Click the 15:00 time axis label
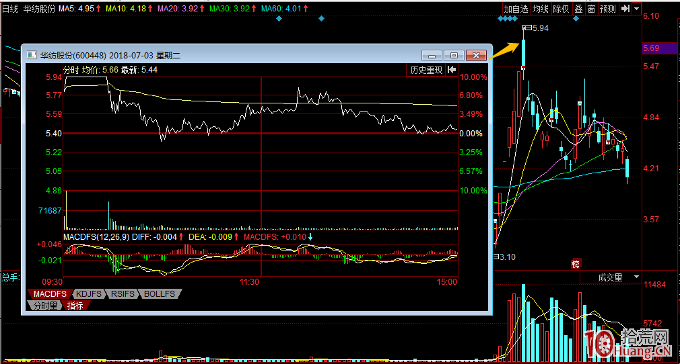This screenshot has width=680, height=364. coord(446,282)
